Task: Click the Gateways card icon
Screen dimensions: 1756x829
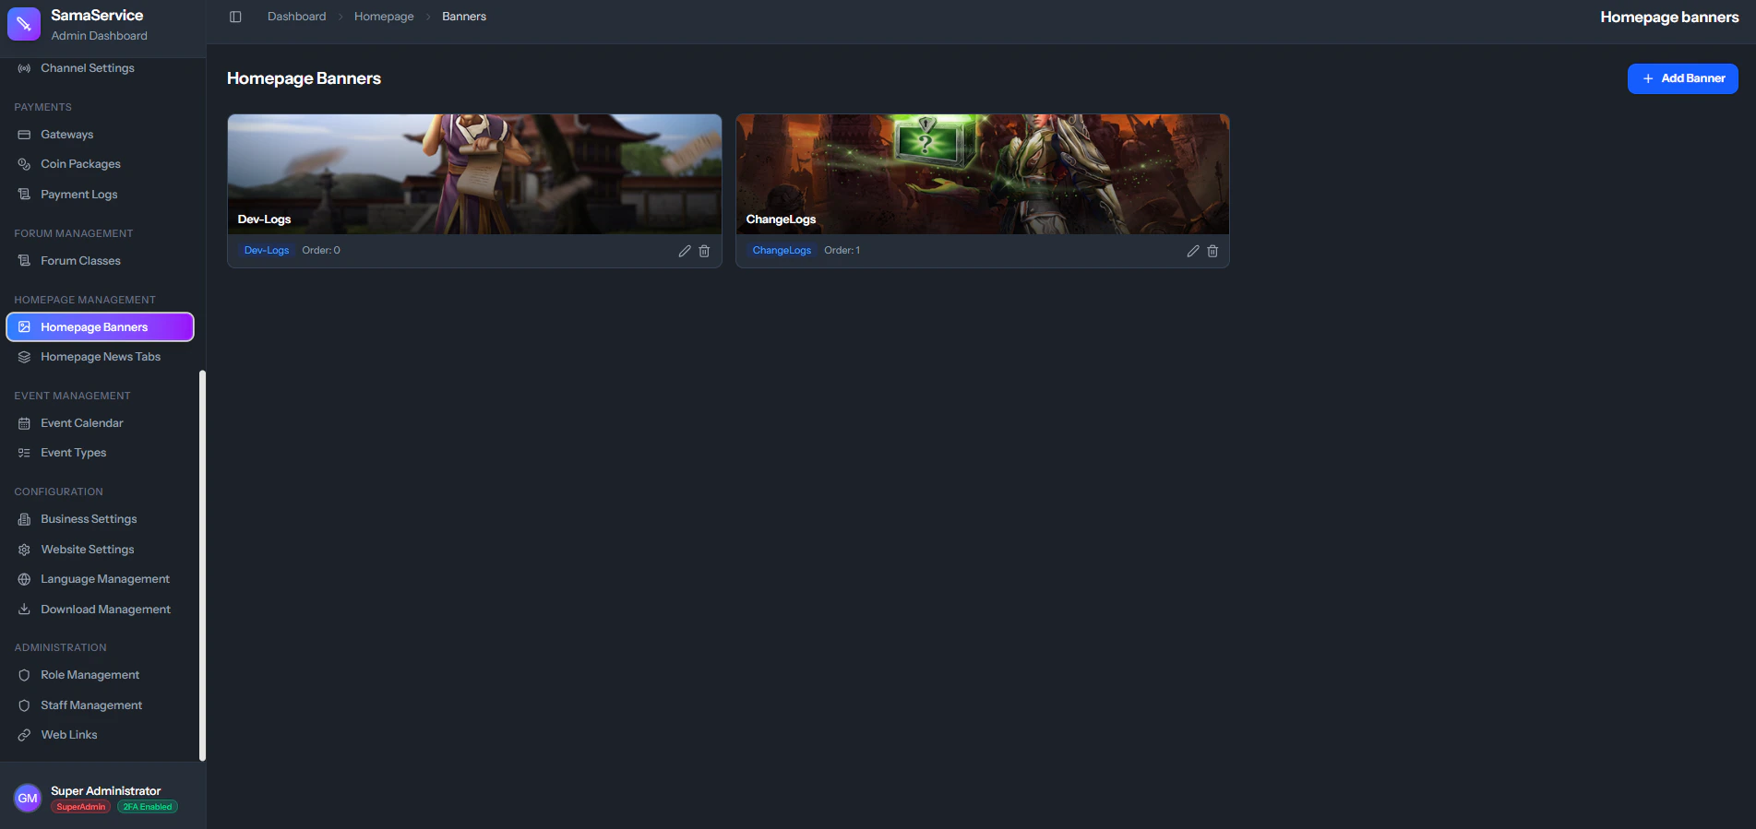Action: [x=24, y=135]
